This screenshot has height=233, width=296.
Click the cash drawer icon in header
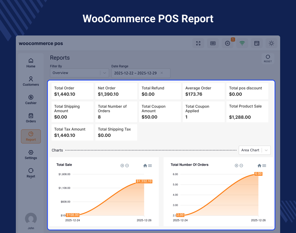[257, 43]
